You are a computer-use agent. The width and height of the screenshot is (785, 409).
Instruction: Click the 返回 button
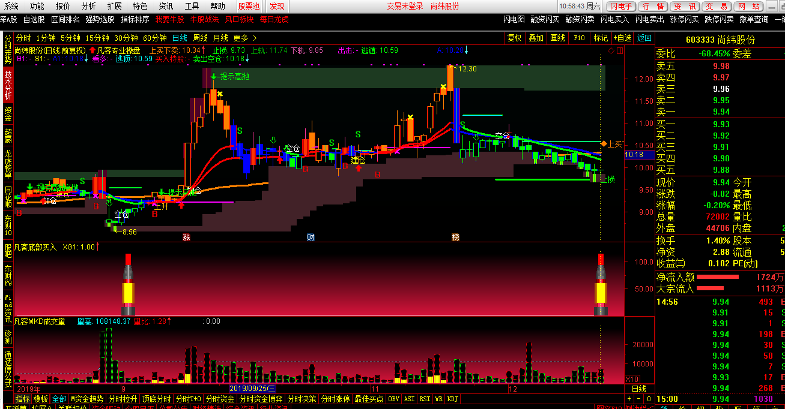point(644,38)
